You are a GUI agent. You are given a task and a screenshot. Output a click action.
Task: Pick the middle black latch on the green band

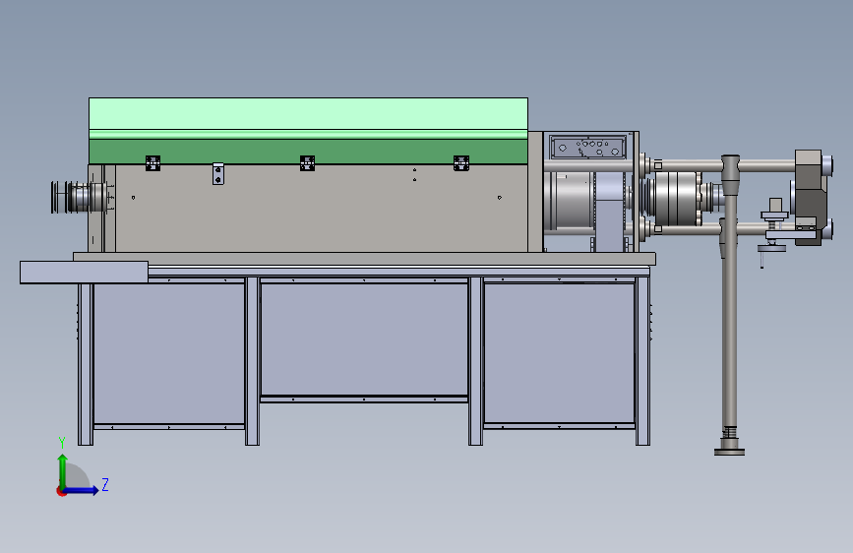pyautogui.click(x=307, y=162)
